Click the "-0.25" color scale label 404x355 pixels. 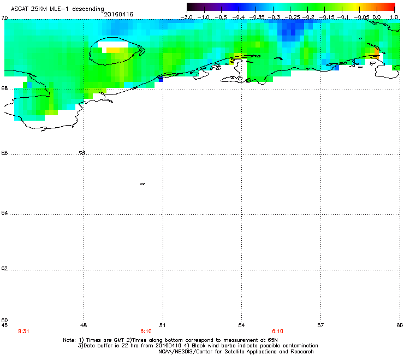292,17
